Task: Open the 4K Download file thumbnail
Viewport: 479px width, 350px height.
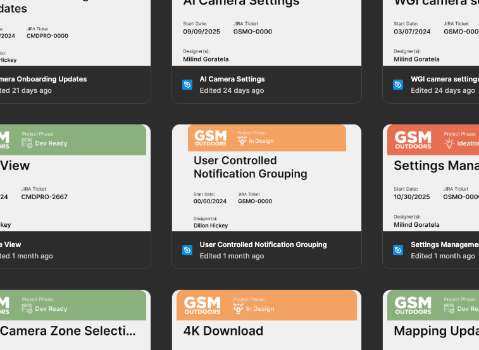Action: pyautogui.click(x=266, y=320)
